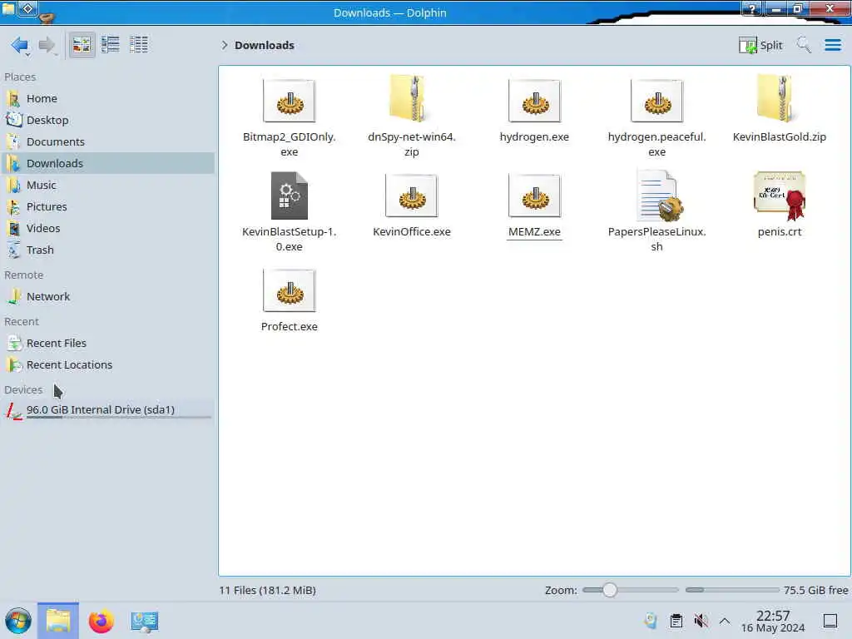Open the search magnifier tool
The width and height of the screenshot is (852, 639).
804,45
